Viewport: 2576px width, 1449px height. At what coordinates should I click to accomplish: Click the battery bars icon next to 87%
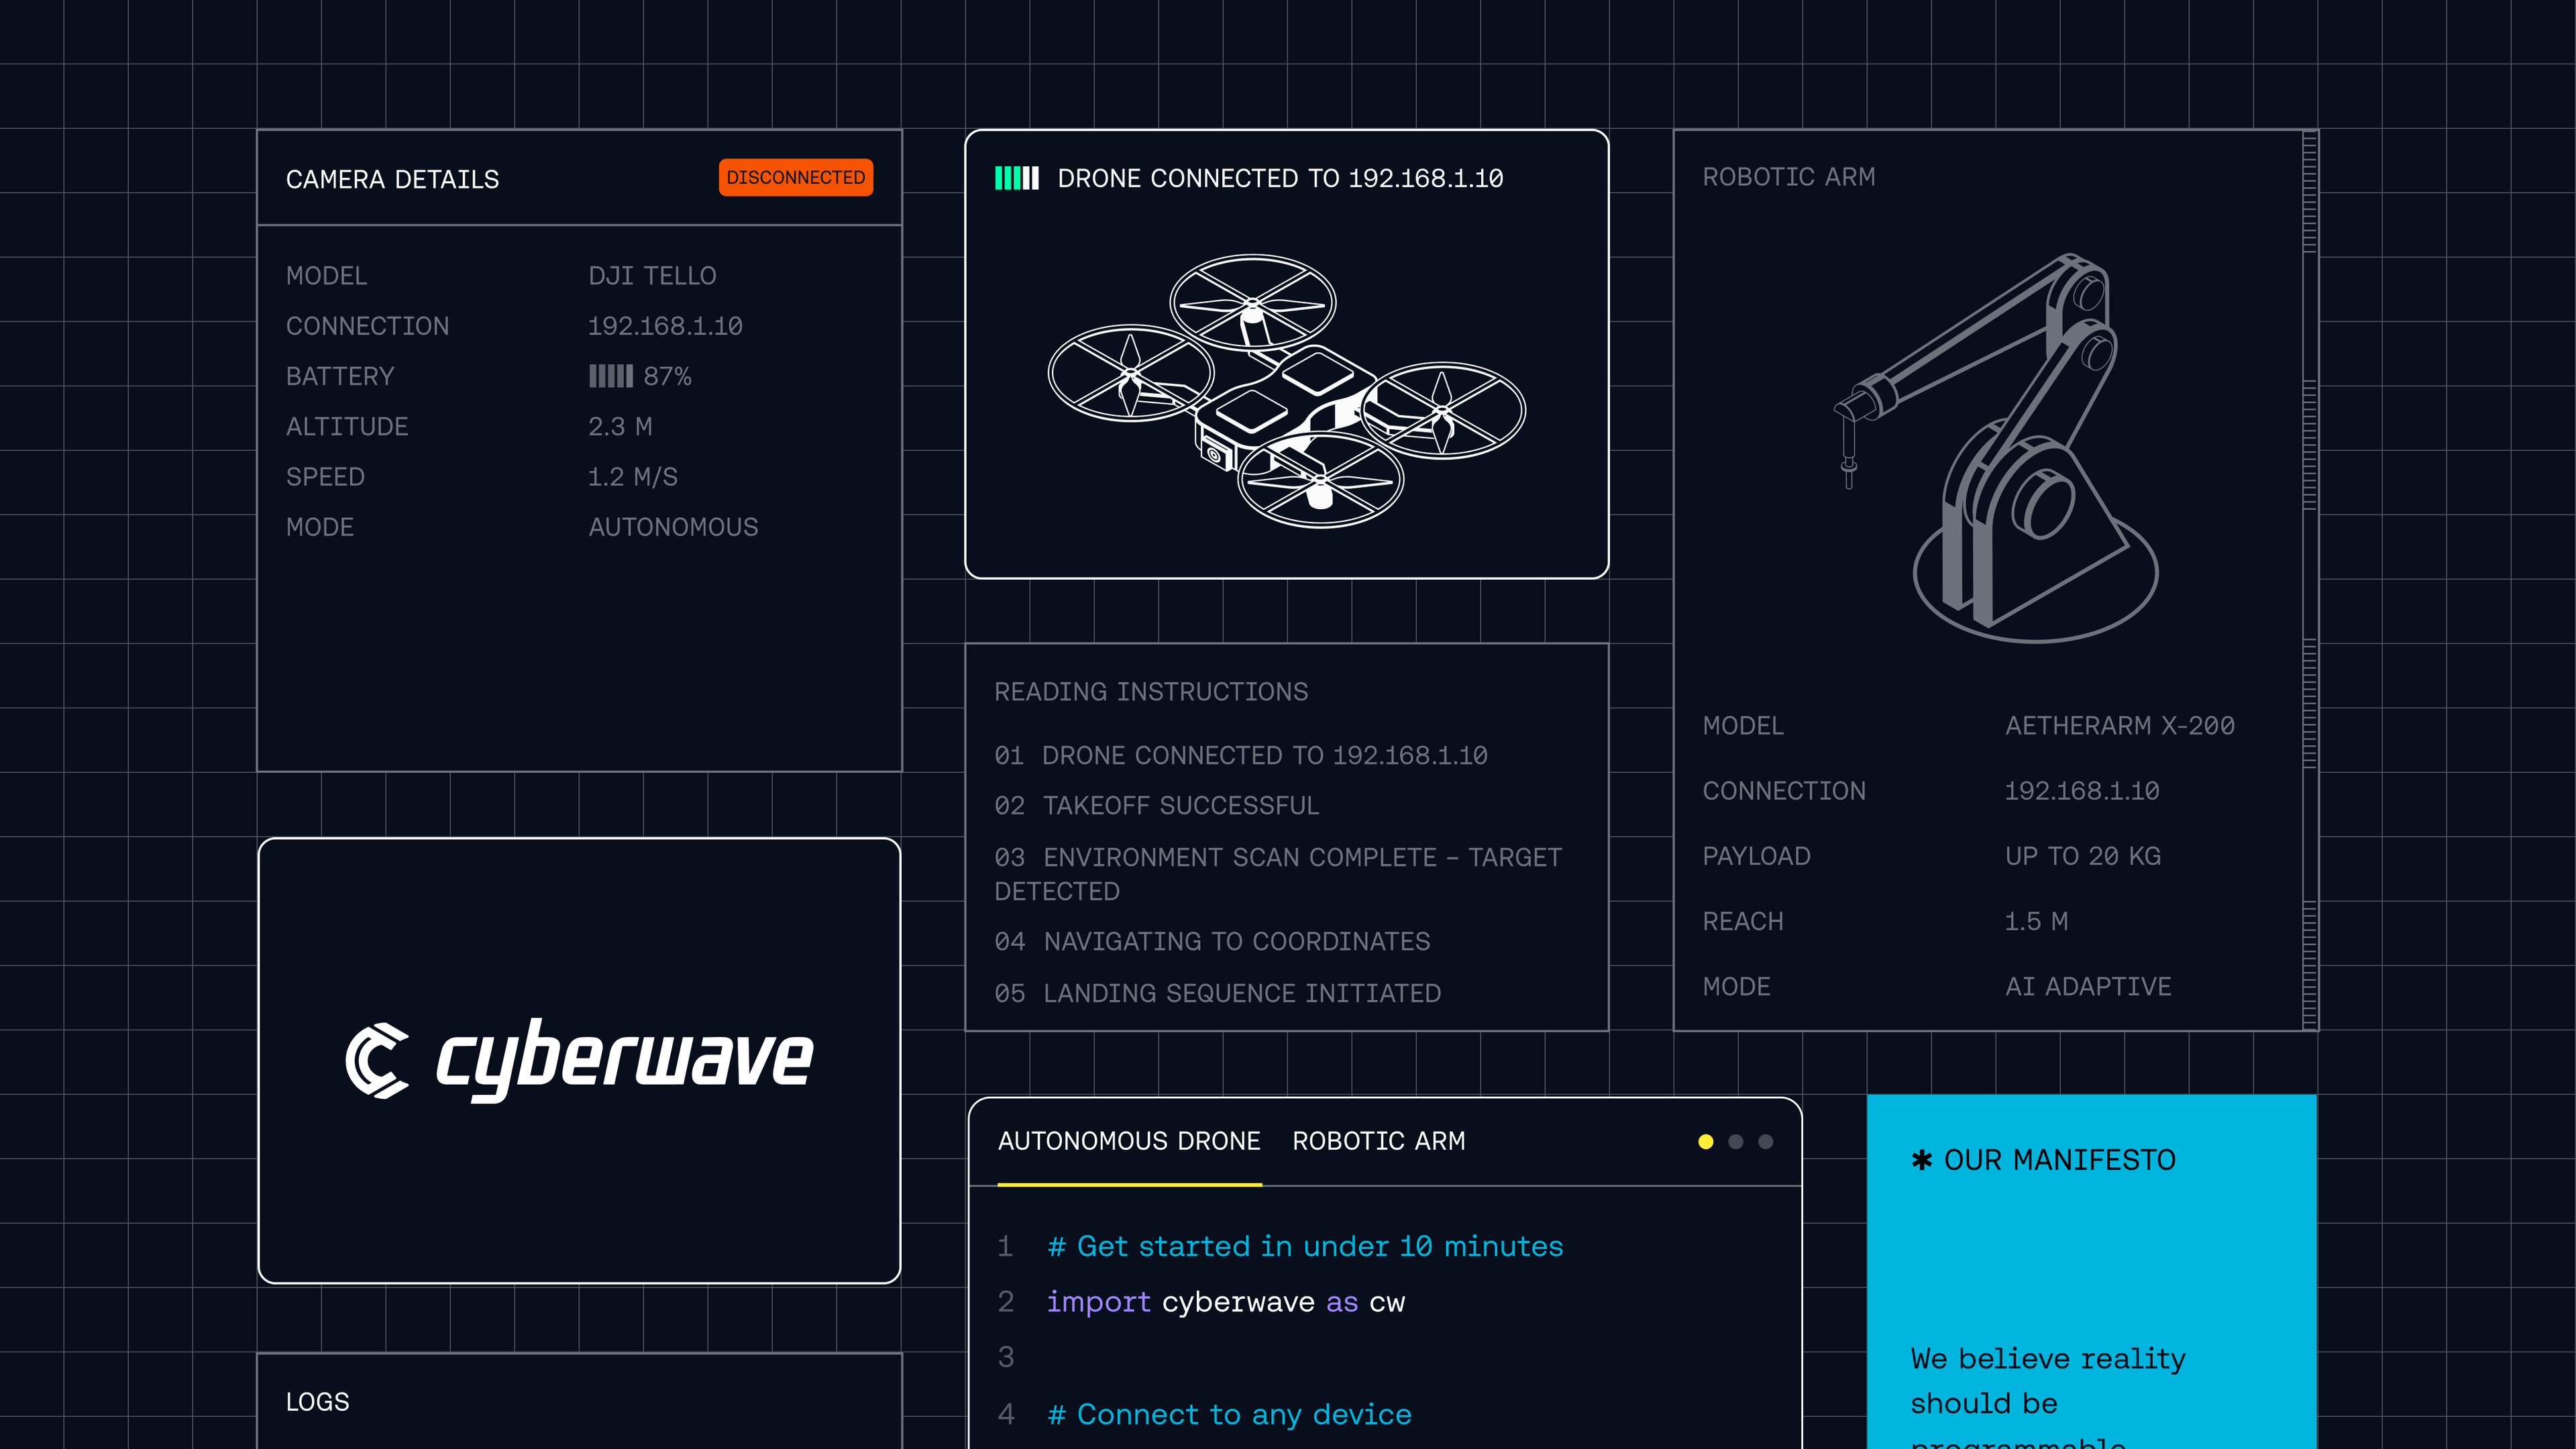pyautogui.click(x=611, y=376)
